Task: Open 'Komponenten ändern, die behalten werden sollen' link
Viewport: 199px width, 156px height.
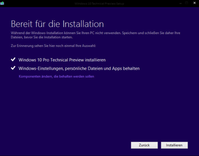Action: click(x=57, y=76)
